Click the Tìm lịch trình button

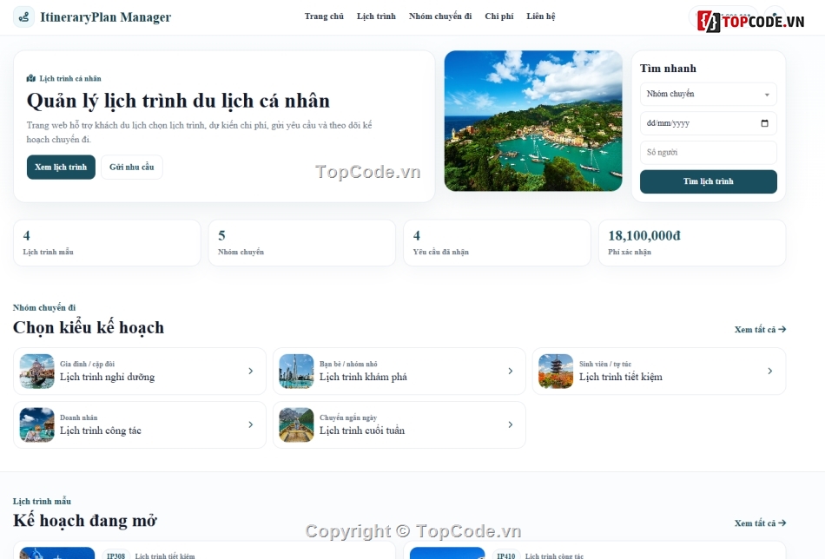708,181
